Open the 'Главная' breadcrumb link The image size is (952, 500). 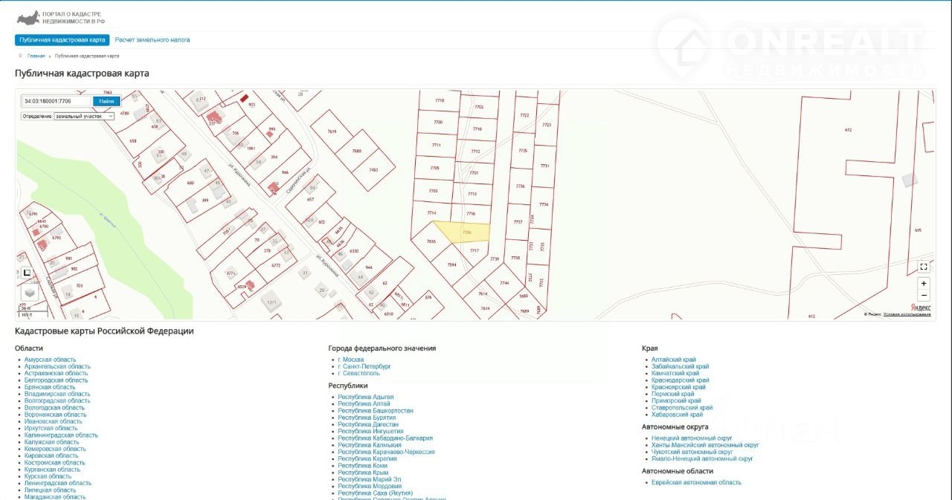click(x=36, y=56)
